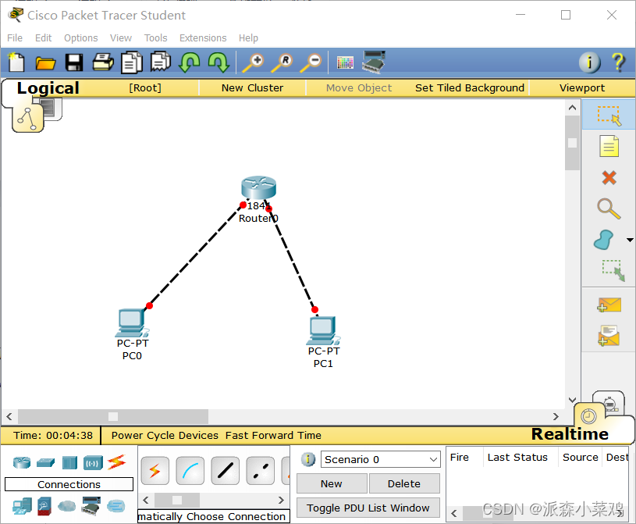The height and width of the screenshot is (524, 636).
Task: Open the drawing palette icon
Action: click(x=345, y=62)
